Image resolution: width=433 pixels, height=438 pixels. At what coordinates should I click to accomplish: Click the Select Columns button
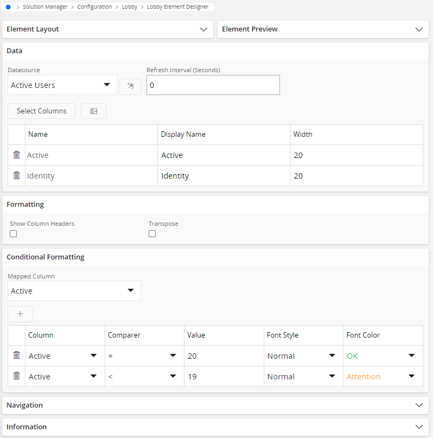click(41, 111)
